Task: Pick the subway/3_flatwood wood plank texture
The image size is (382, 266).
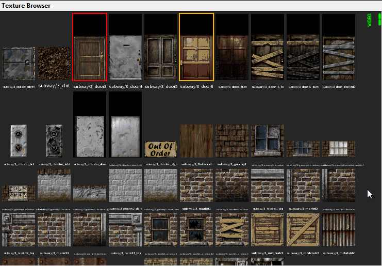Action: (x=196, y=141)
